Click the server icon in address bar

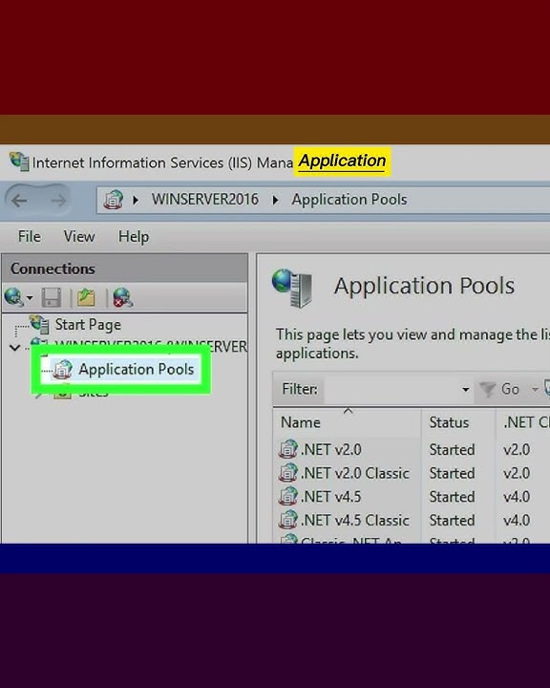pyautogui.click(x=114, y=200)
